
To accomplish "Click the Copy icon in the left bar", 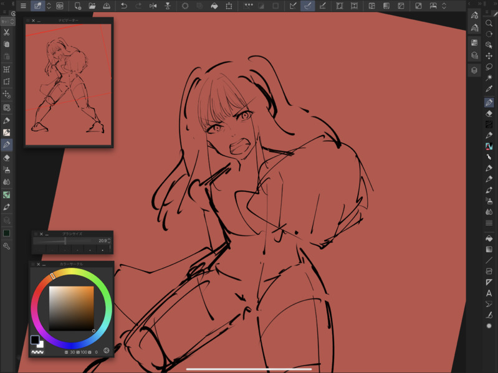I will pyautogui.click(x=6, y=44).
